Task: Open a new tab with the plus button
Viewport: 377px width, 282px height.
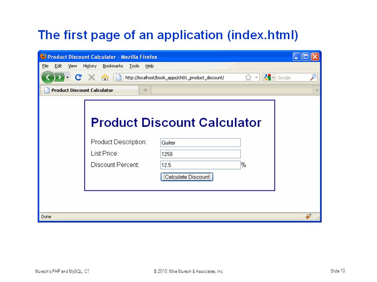Action: pos(145,90)
